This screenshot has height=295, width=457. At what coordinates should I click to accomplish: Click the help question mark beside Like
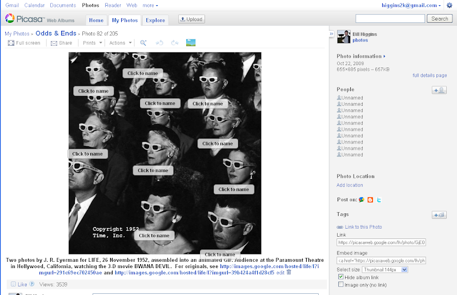tap(32, 284)
